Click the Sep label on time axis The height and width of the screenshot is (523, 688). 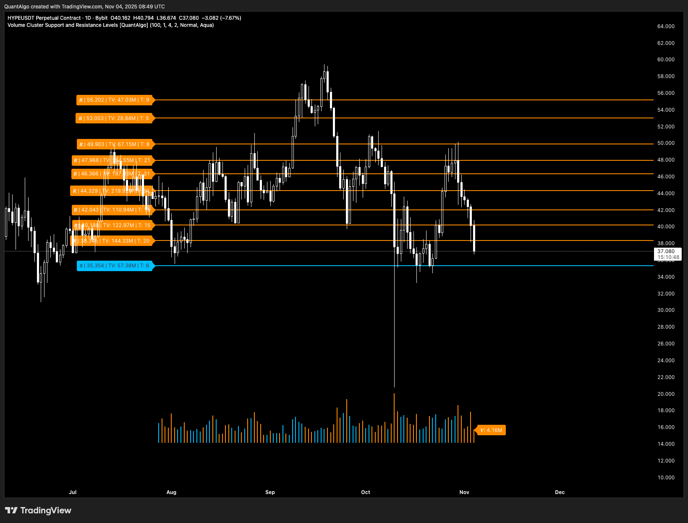coord(270,492)
